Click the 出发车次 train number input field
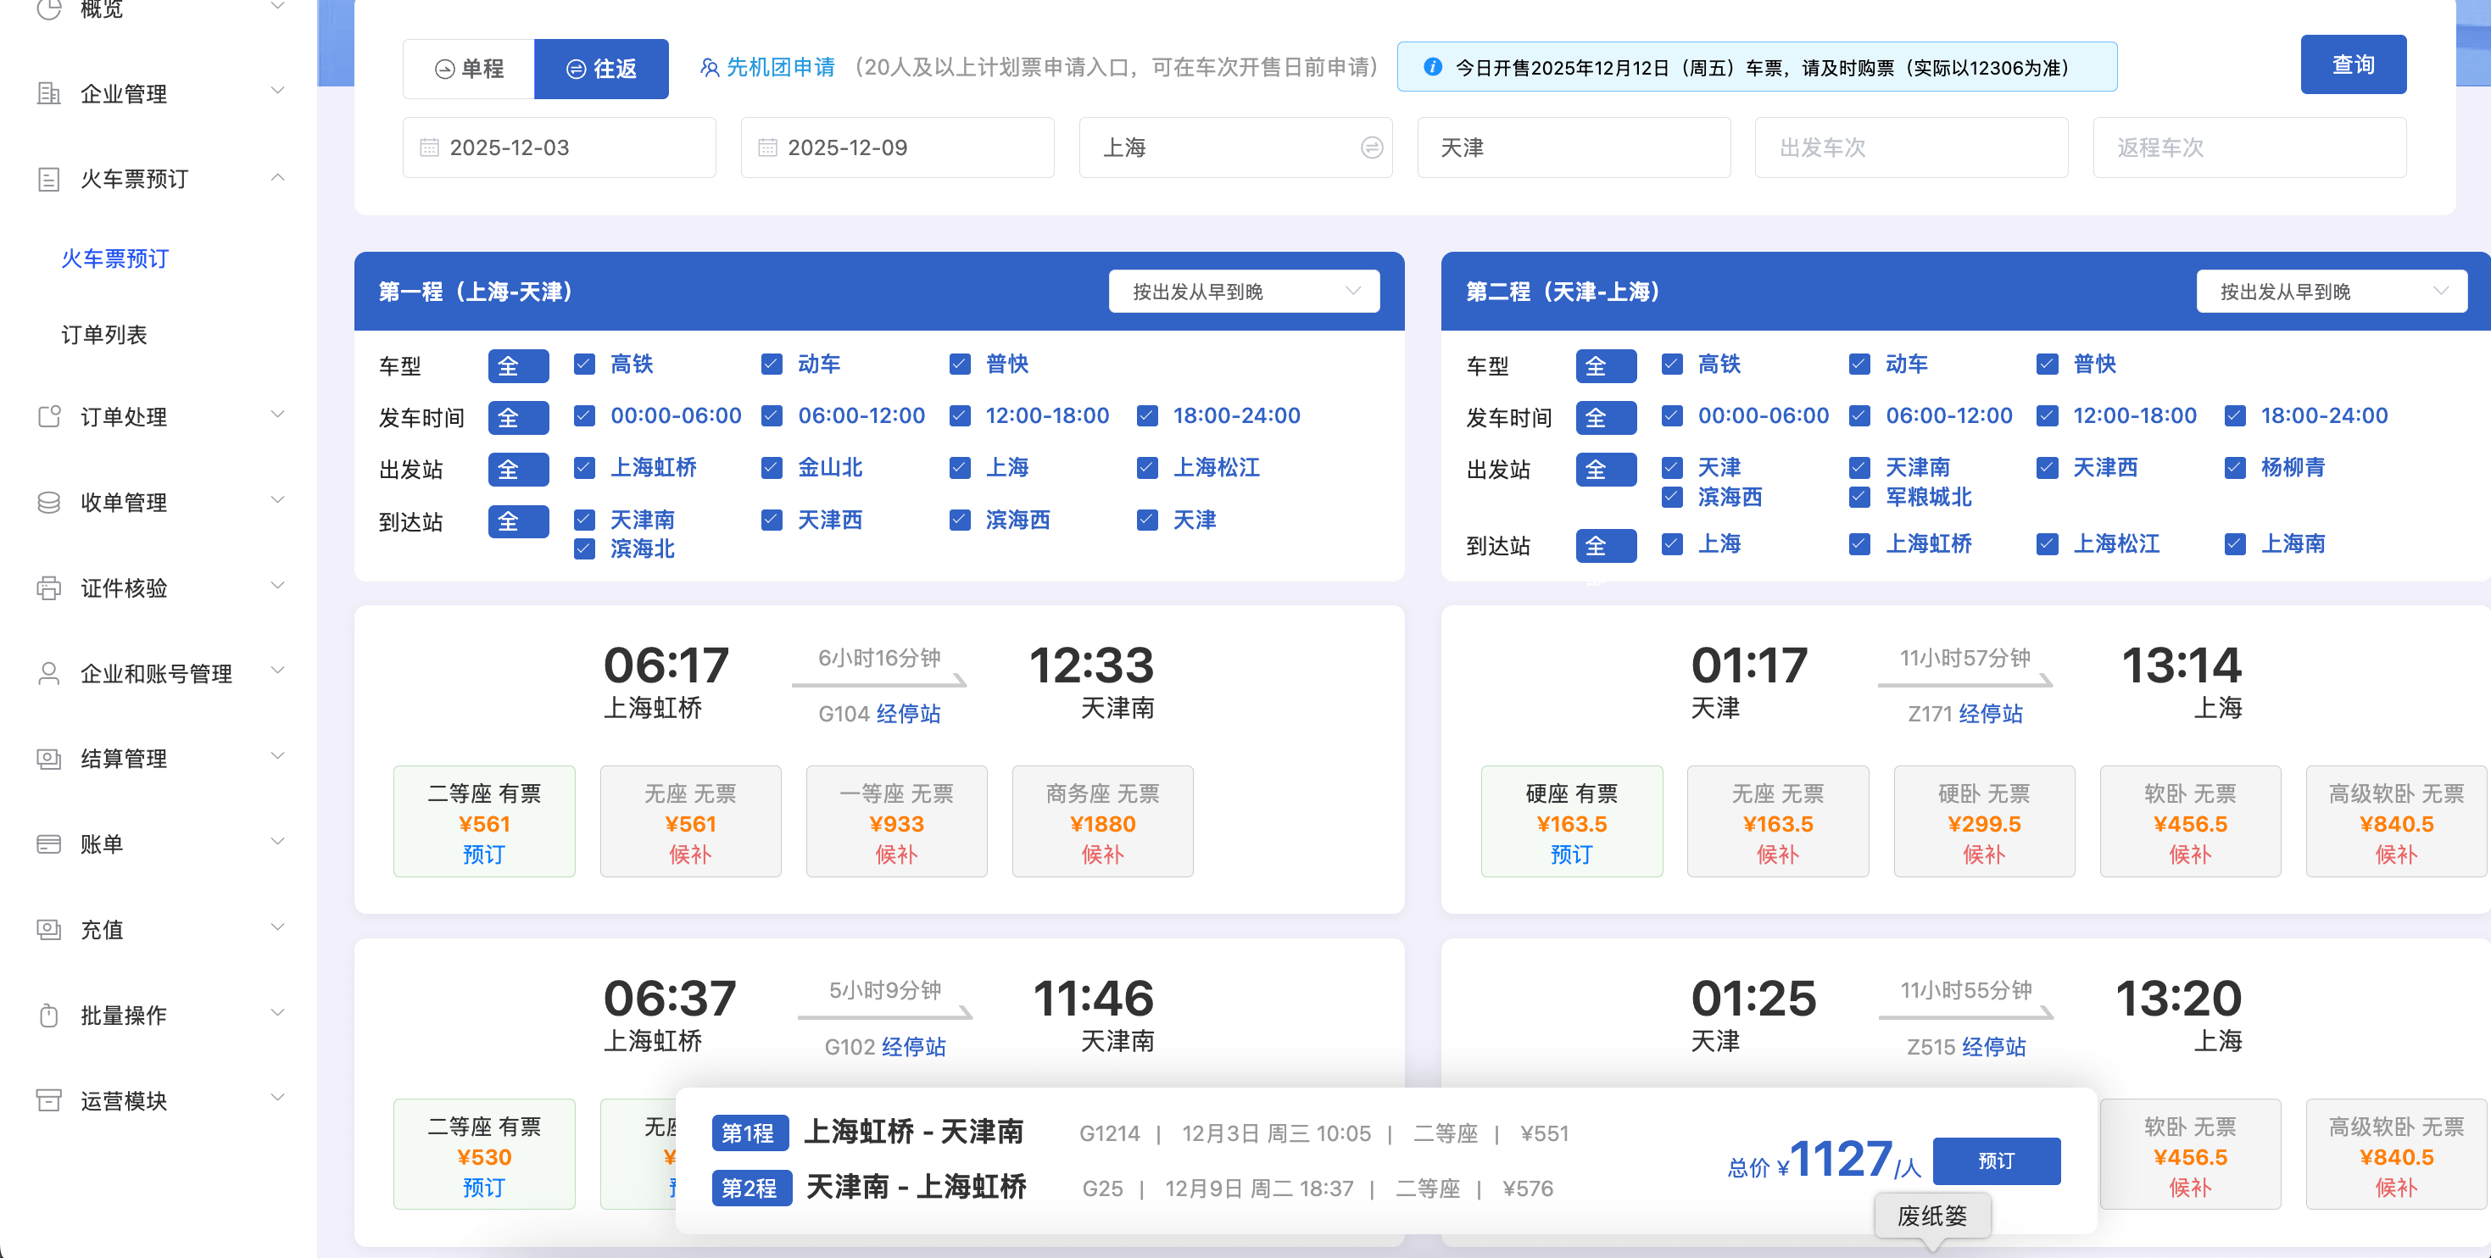Viewport: 2491px width, 1258px height. pos(1911,147)
